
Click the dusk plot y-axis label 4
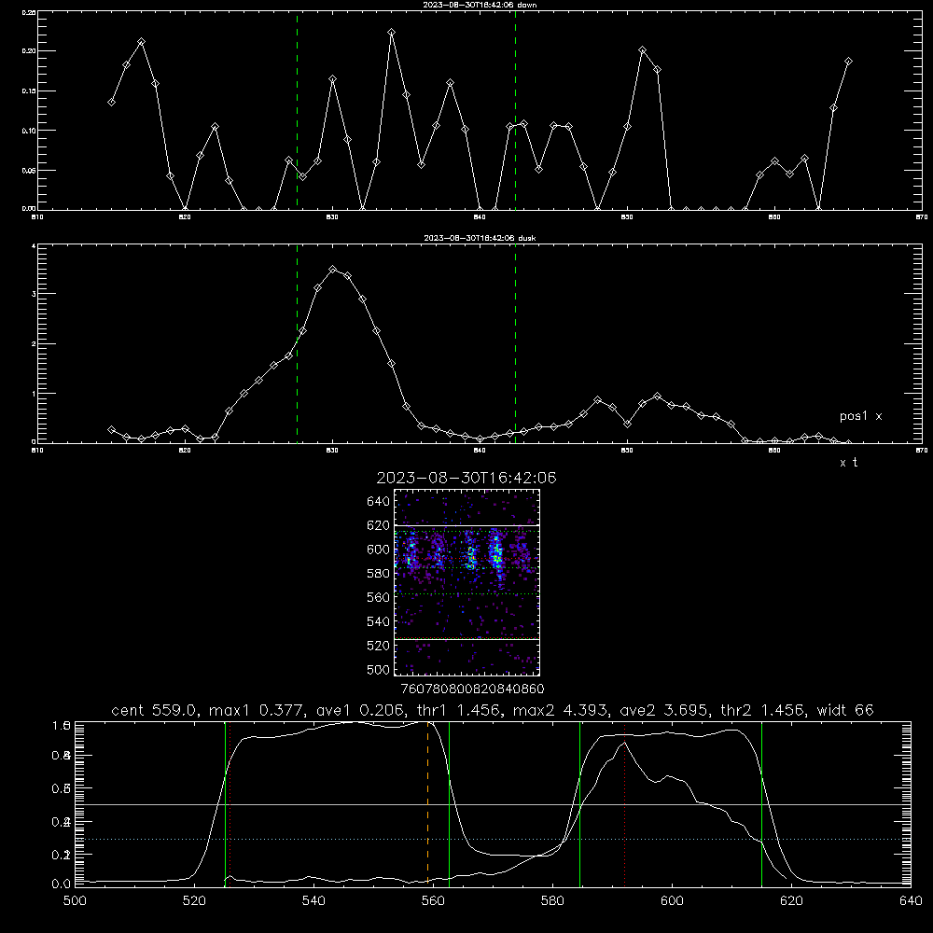point(34,246)
